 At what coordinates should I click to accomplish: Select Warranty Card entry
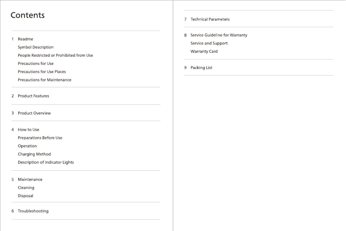[x=204, y=51]
